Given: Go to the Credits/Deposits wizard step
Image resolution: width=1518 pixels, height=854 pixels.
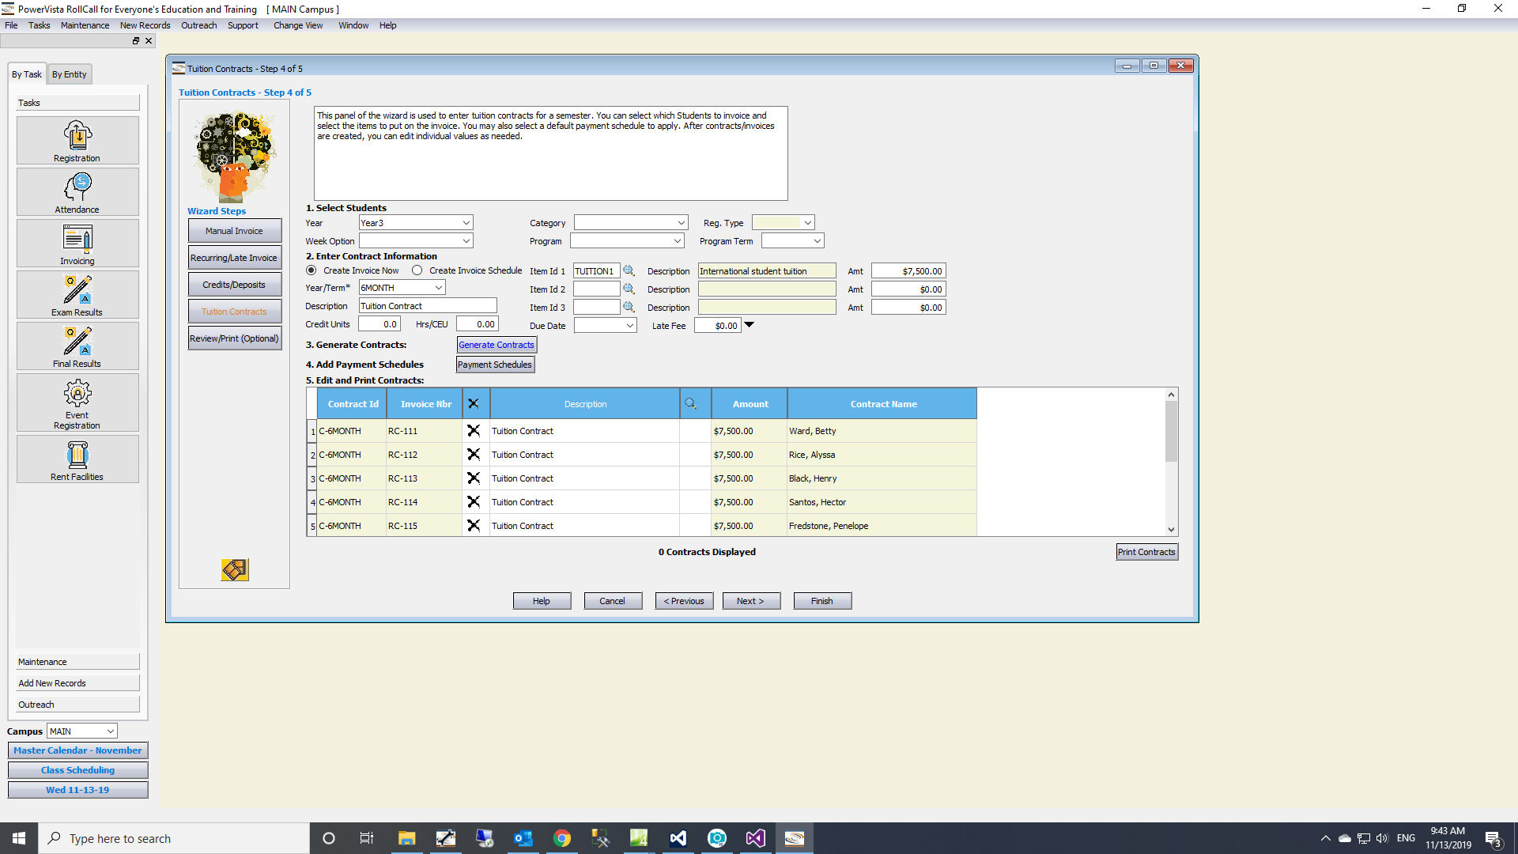Looking at the screenshot, I should pyautogui.click(x=235, y=285).
